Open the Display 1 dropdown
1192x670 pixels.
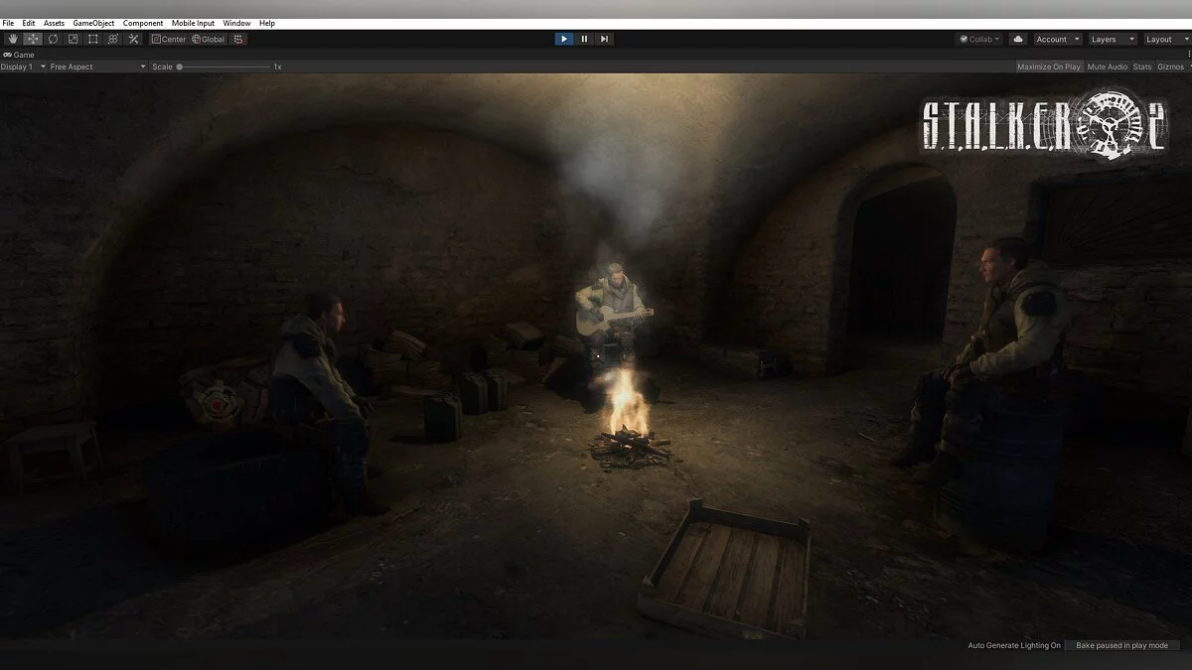[24, 67]
